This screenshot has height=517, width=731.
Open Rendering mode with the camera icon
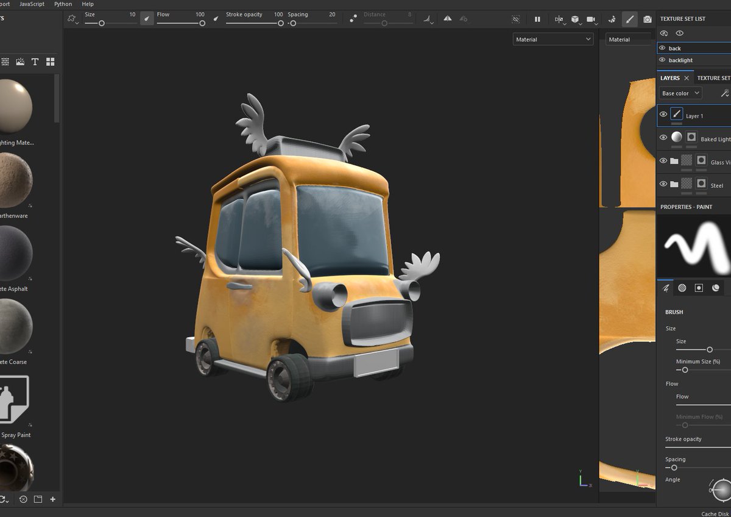(x=648, y=19)
